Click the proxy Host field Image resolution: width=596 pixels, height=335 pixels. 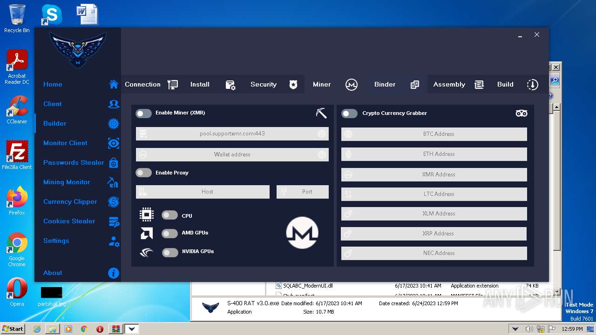[203, 192]
